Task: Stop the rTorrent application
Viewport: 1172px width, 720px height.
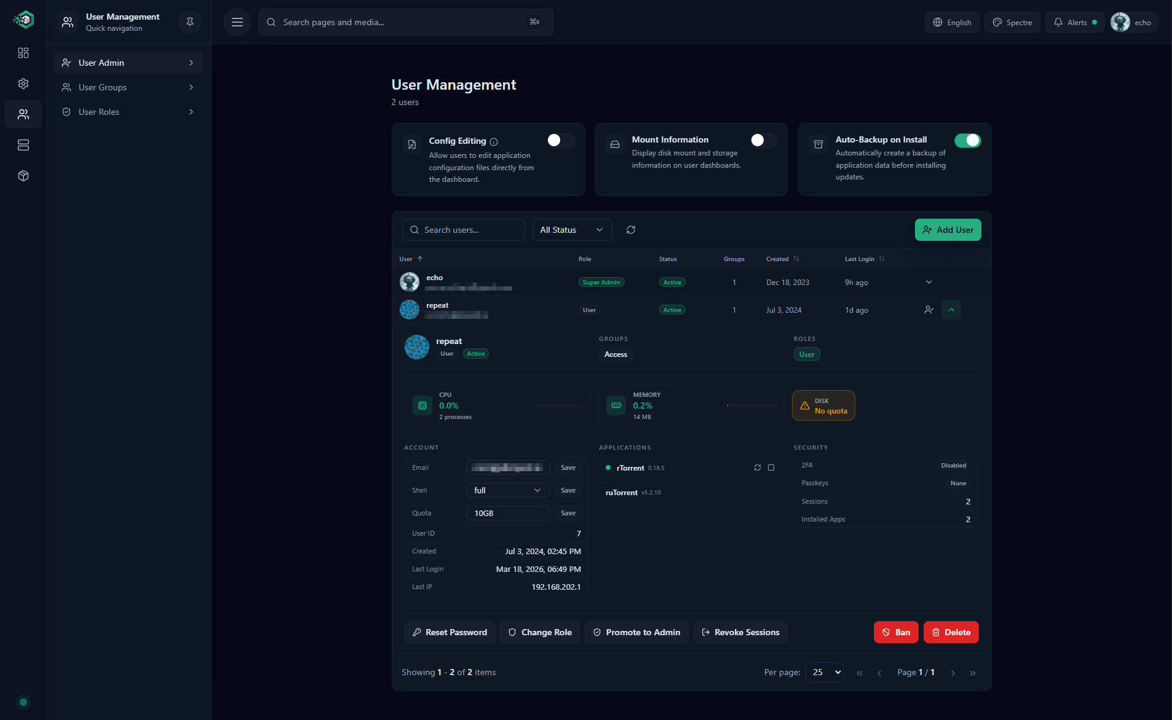Action: [x=772, y=468]
